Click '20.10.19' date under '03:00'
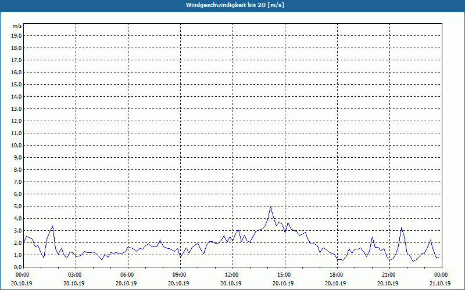 pyautogui.click(x=74, y=283)
